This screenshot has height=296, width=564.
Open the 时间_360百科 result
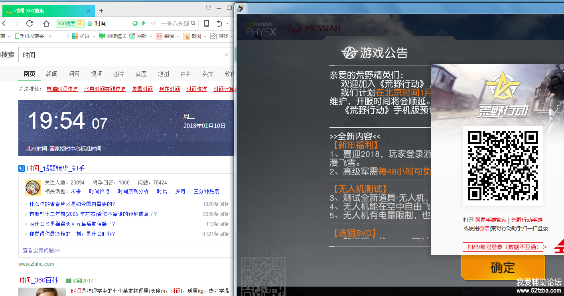[38, 280]
